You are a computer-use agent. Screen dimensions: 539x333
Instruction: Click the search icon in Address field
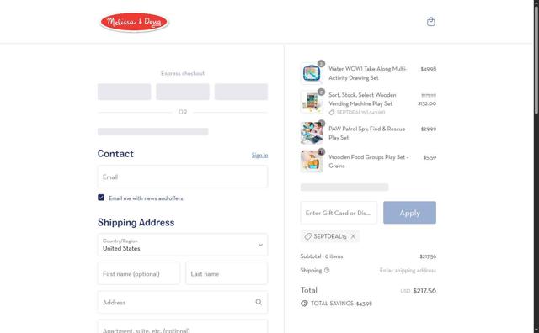point(259,302)
